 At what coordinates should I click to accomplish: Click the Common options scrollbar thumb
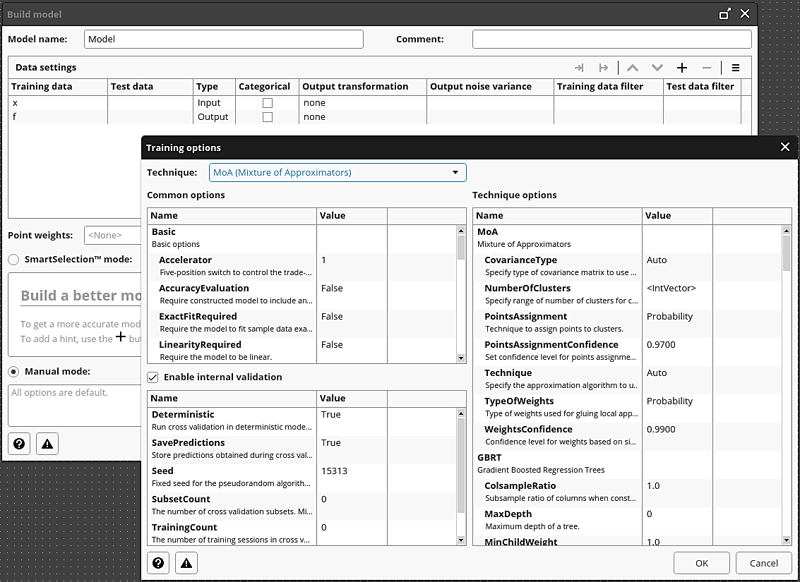[x=460, y=247]
